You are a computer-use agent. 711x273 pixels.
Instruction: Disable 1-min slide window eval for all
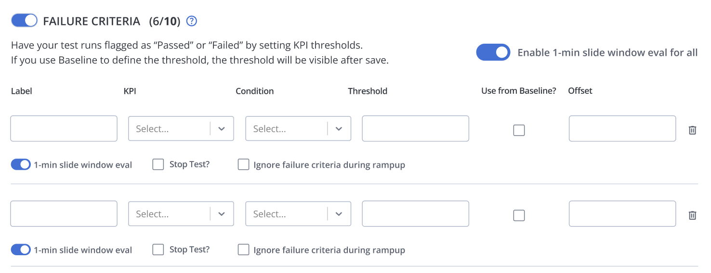(493, 52)
